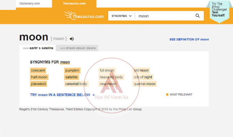233x137 pixels.
Task: Click the synonym quarter-moon
Action: pos(145,84)
